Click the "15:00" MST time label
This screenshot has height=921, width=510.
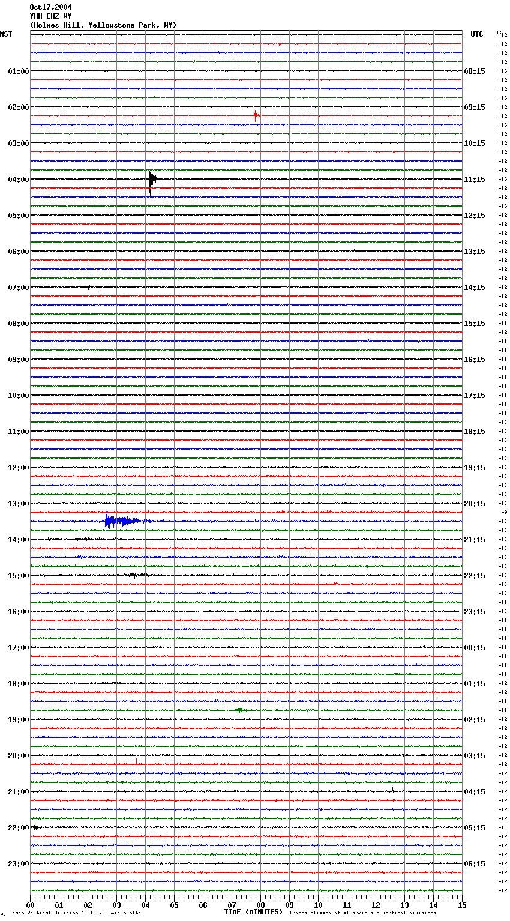tap(19, 576)
